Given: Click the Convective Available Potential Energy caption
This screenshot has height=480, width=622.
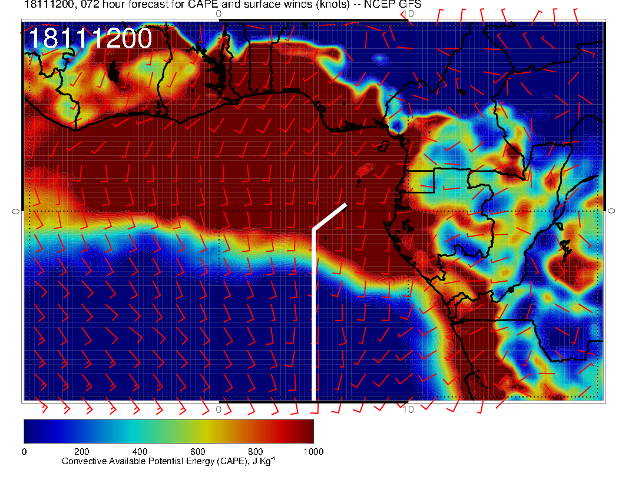Looking at the screenshot, I should tap(168, 462).
